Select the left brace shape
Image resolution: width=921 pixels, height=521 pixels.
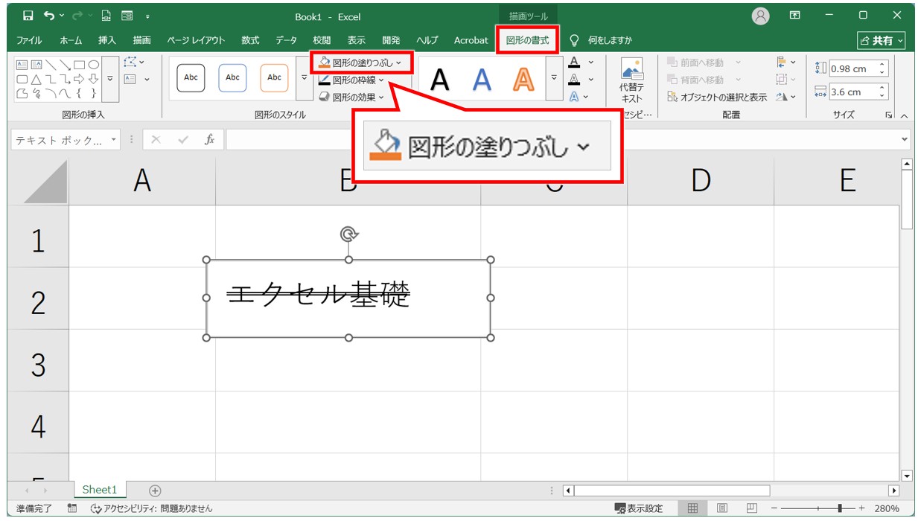(x=80, y=93)
